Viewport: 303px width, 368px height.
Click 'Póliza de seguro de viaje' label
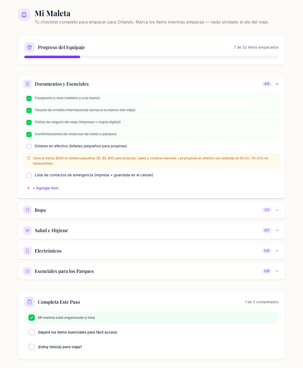coord(78,122)
